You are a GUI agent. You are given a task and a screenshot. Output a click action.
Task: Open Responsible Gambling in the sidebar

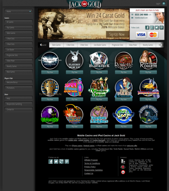(19, 104)
